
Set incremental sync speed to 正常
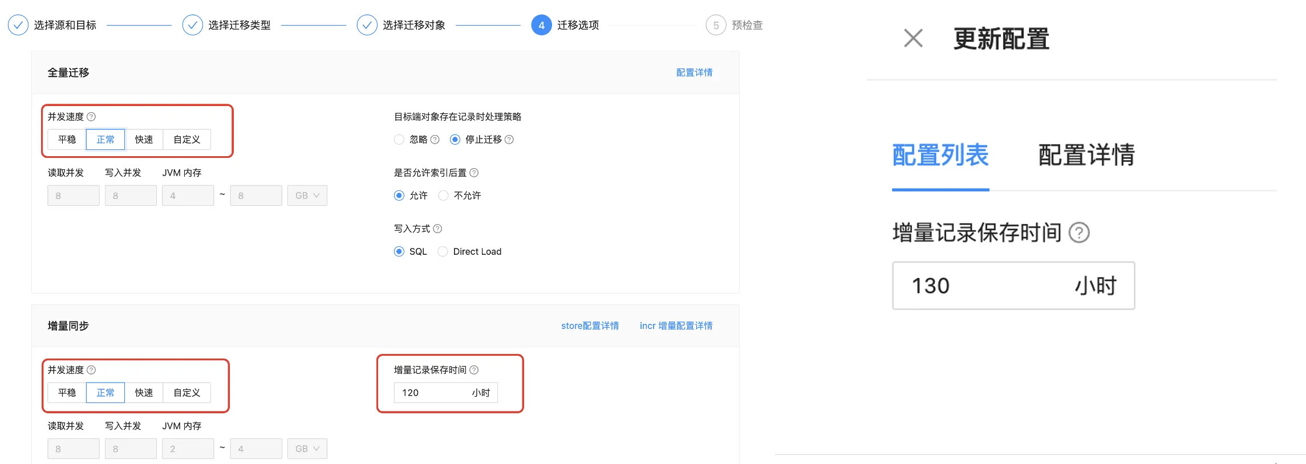coord(106,393)
